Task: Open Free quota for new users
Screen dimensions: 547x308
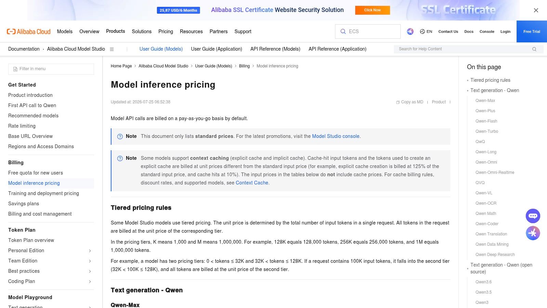Action: click(x=36, y=173)
